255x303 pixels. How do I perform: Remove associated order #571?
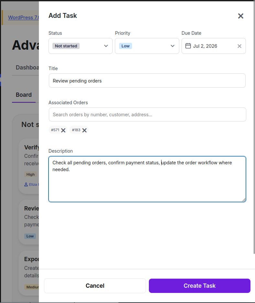pyautogui.click(x=63, y=130)
